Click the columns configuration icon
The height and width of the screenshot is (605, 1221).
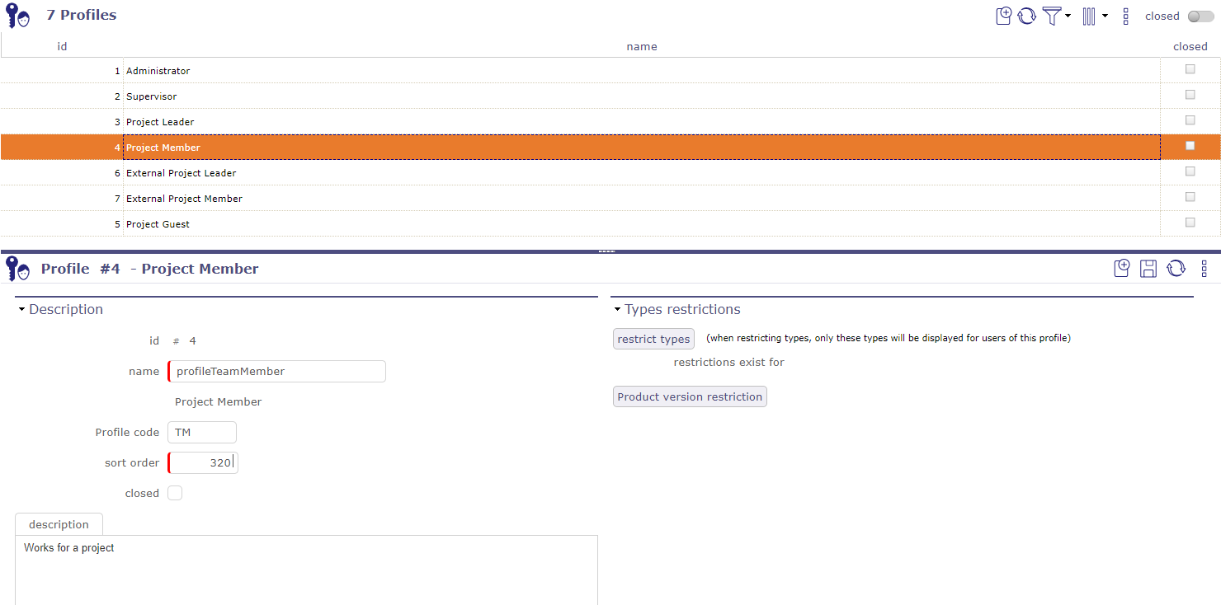(x=1091, y=16)
